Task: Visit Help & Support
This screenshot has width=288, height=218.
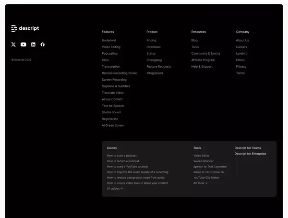Action: [x=202, y=67]
